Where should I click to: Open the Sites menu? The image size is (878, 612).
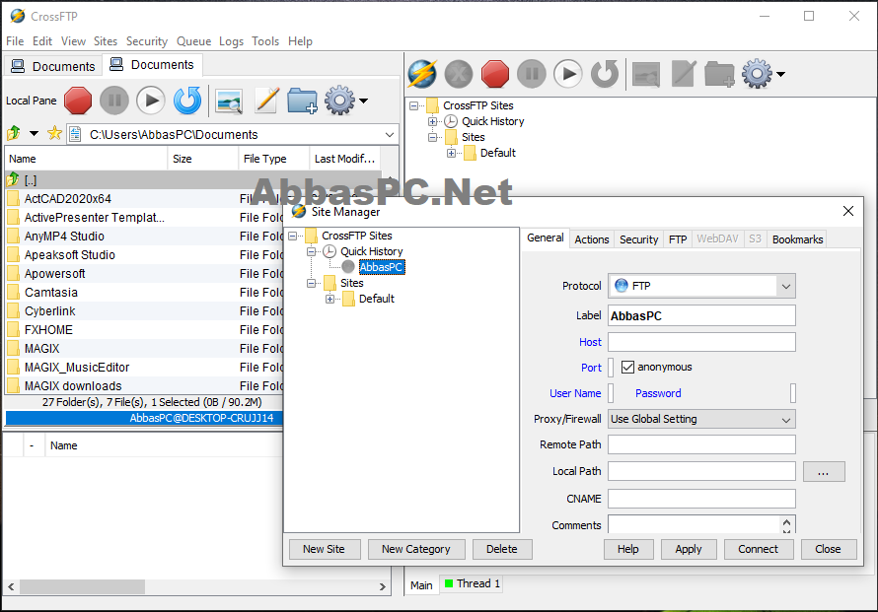(106, 41)
